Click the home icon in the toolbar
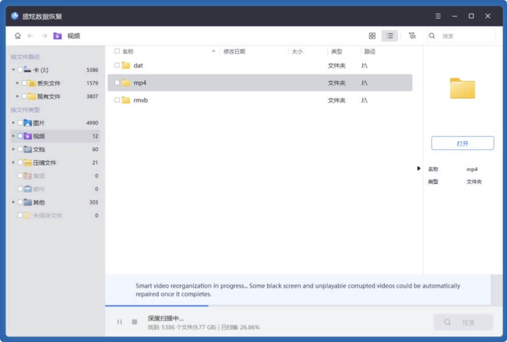507x342 pixels. 18,36
